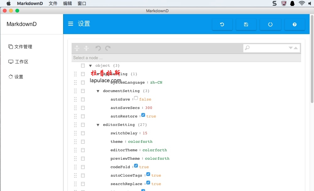Image resolution: width=314 pixels, height=191 pixels.
Task: Collapse the editorSetting node
Action: (x=98, y=125)
